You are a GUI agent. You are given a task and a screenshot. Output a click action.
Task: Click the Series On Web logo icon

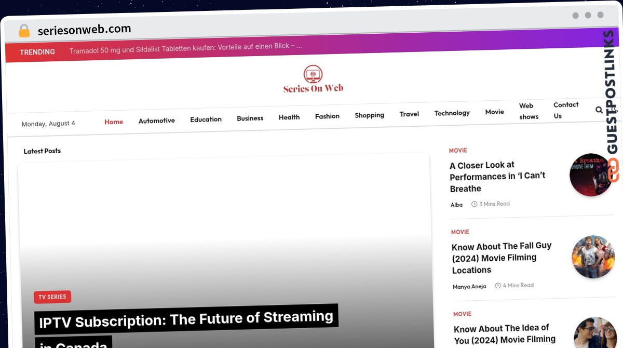pos(313,74)
